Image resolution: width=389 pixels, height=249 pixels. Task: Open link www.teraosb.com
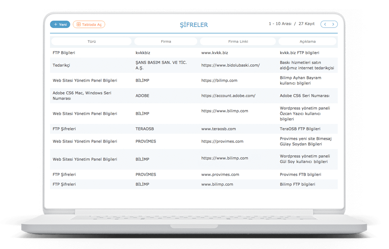tap(219, 129)
